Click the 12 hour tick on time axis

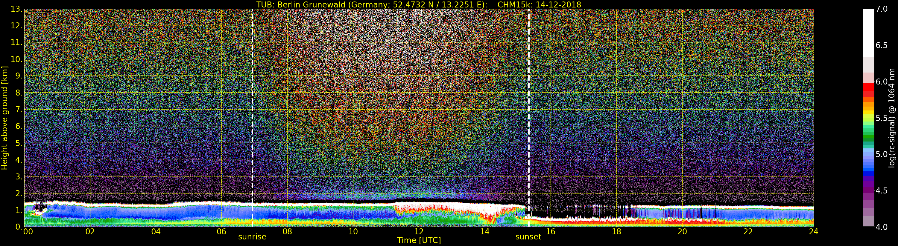coord(419,232)
